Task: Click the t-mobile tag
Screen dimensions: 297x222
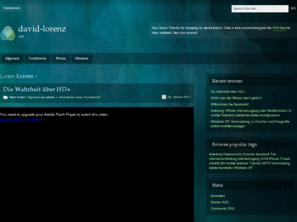Action: (230, 163)
